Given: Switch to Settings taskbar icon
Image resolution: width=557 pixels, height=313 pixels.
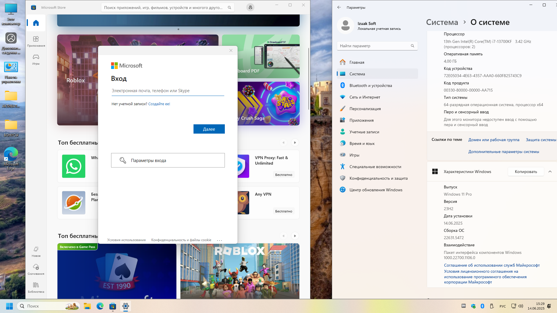Looking at the screenshot, I should coord(126,306).
